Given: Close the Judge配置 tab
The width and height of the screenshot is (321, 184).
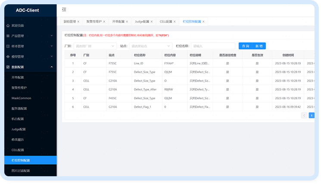Looking at the screenshot, I should pyautogui.click(x=152, y=21).
